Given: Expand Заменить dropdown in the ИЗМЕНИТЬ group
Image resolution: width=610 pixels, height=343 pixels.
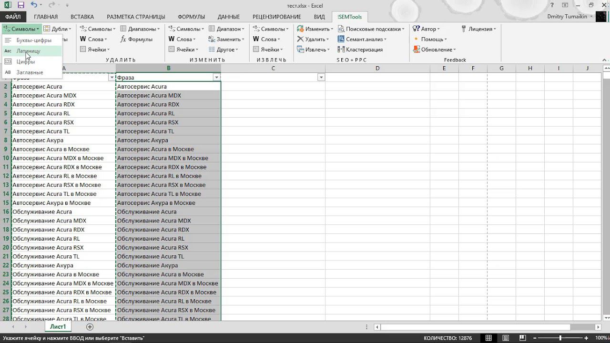Looking at the screenshot, I should click(226, 39).
